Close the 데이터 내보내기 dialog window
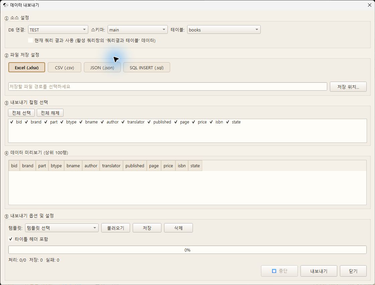This screenshot has width=375, height=285. 370,5
